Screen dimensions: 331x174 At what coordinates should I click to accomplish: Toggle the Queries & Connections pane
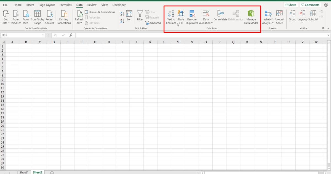(x=100, y=12)
